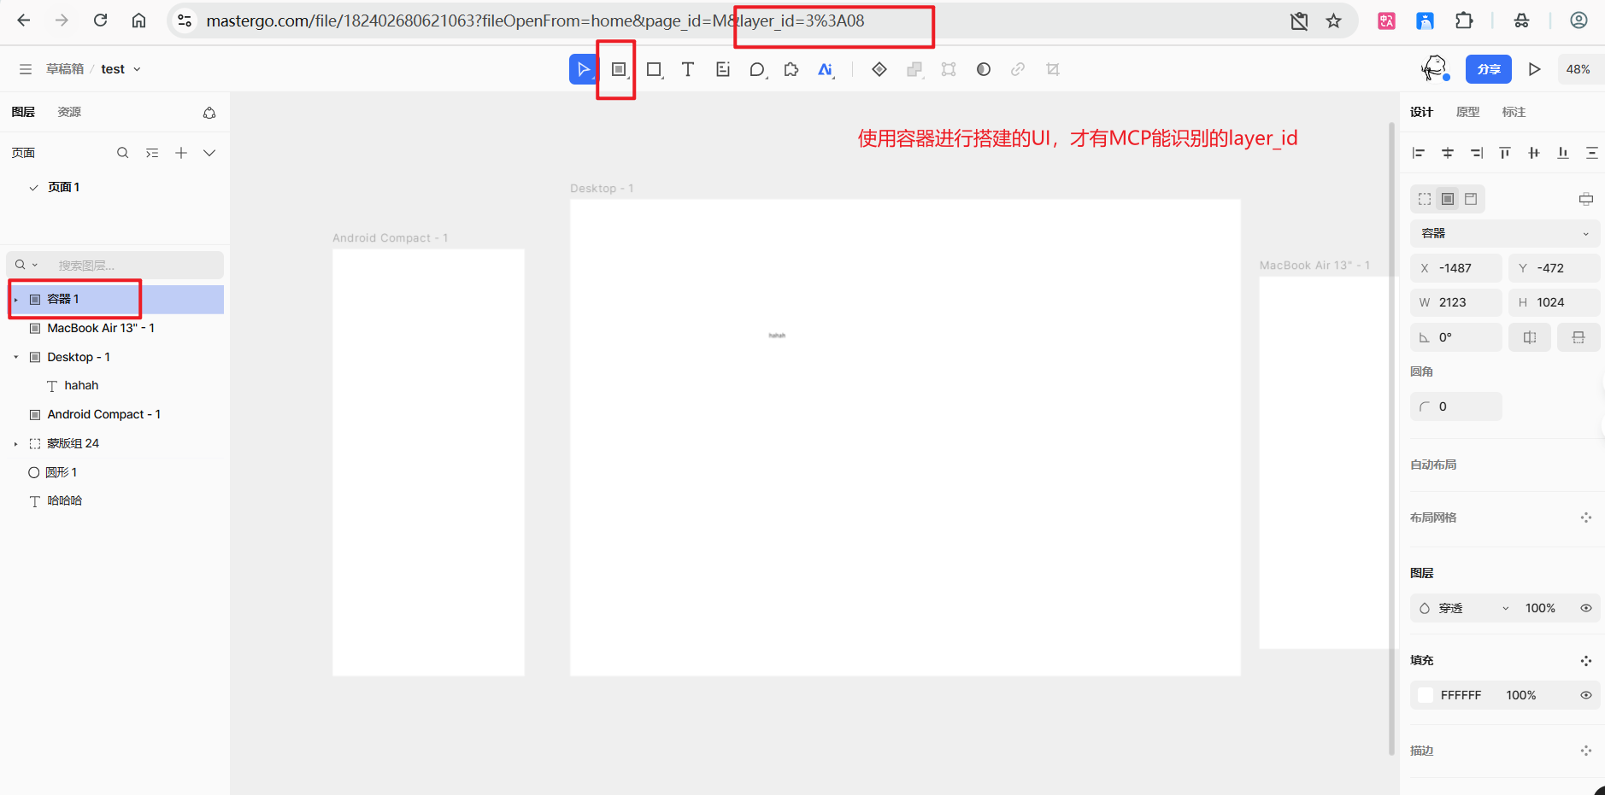Switch to the 设计 tab
This screenshot has width=1605, height=795.
coord(1421,112)
